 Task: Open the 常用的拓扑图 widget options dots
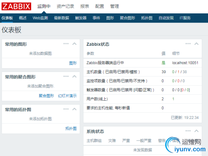click(66, 109)
